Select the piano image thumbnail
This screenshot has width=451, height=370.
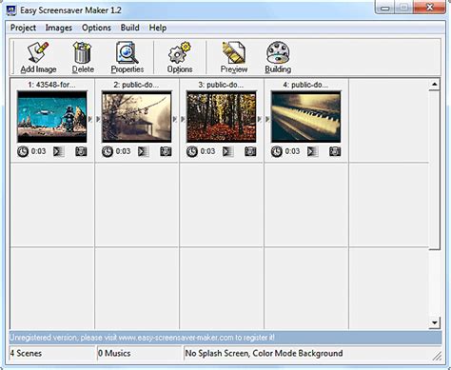(x=305, y=117)
